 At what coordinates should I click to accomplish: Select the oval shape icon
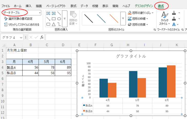click(59, 19)
